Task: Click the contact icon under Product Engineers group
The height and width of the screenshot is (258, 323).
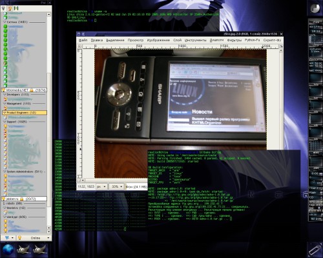Action: [x=5, y=117]
